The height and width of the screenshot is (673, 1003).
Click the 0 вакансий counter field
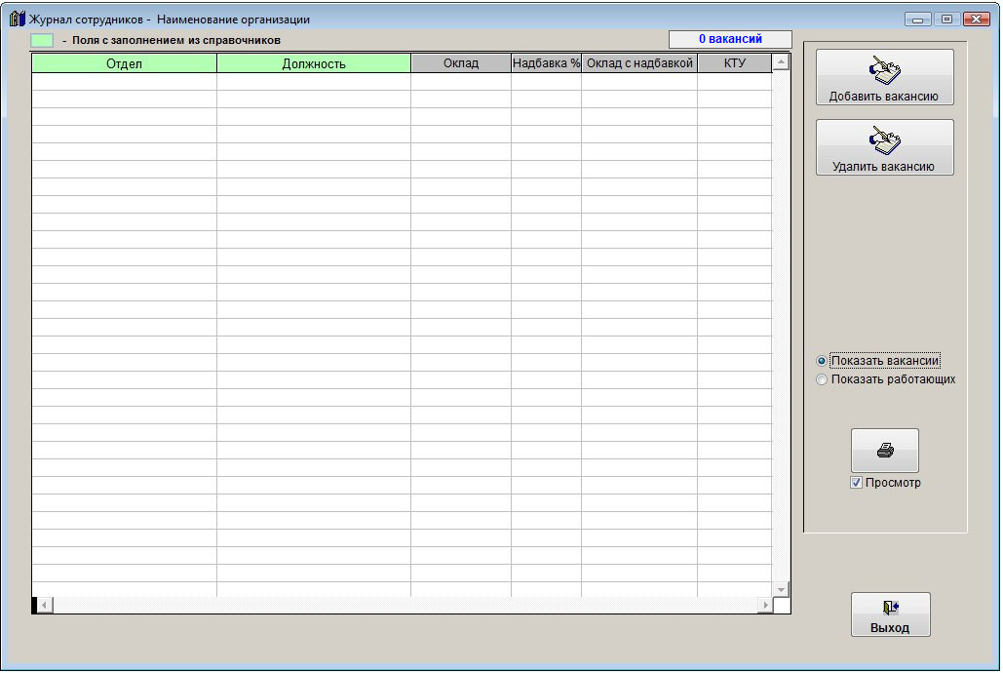730,39
